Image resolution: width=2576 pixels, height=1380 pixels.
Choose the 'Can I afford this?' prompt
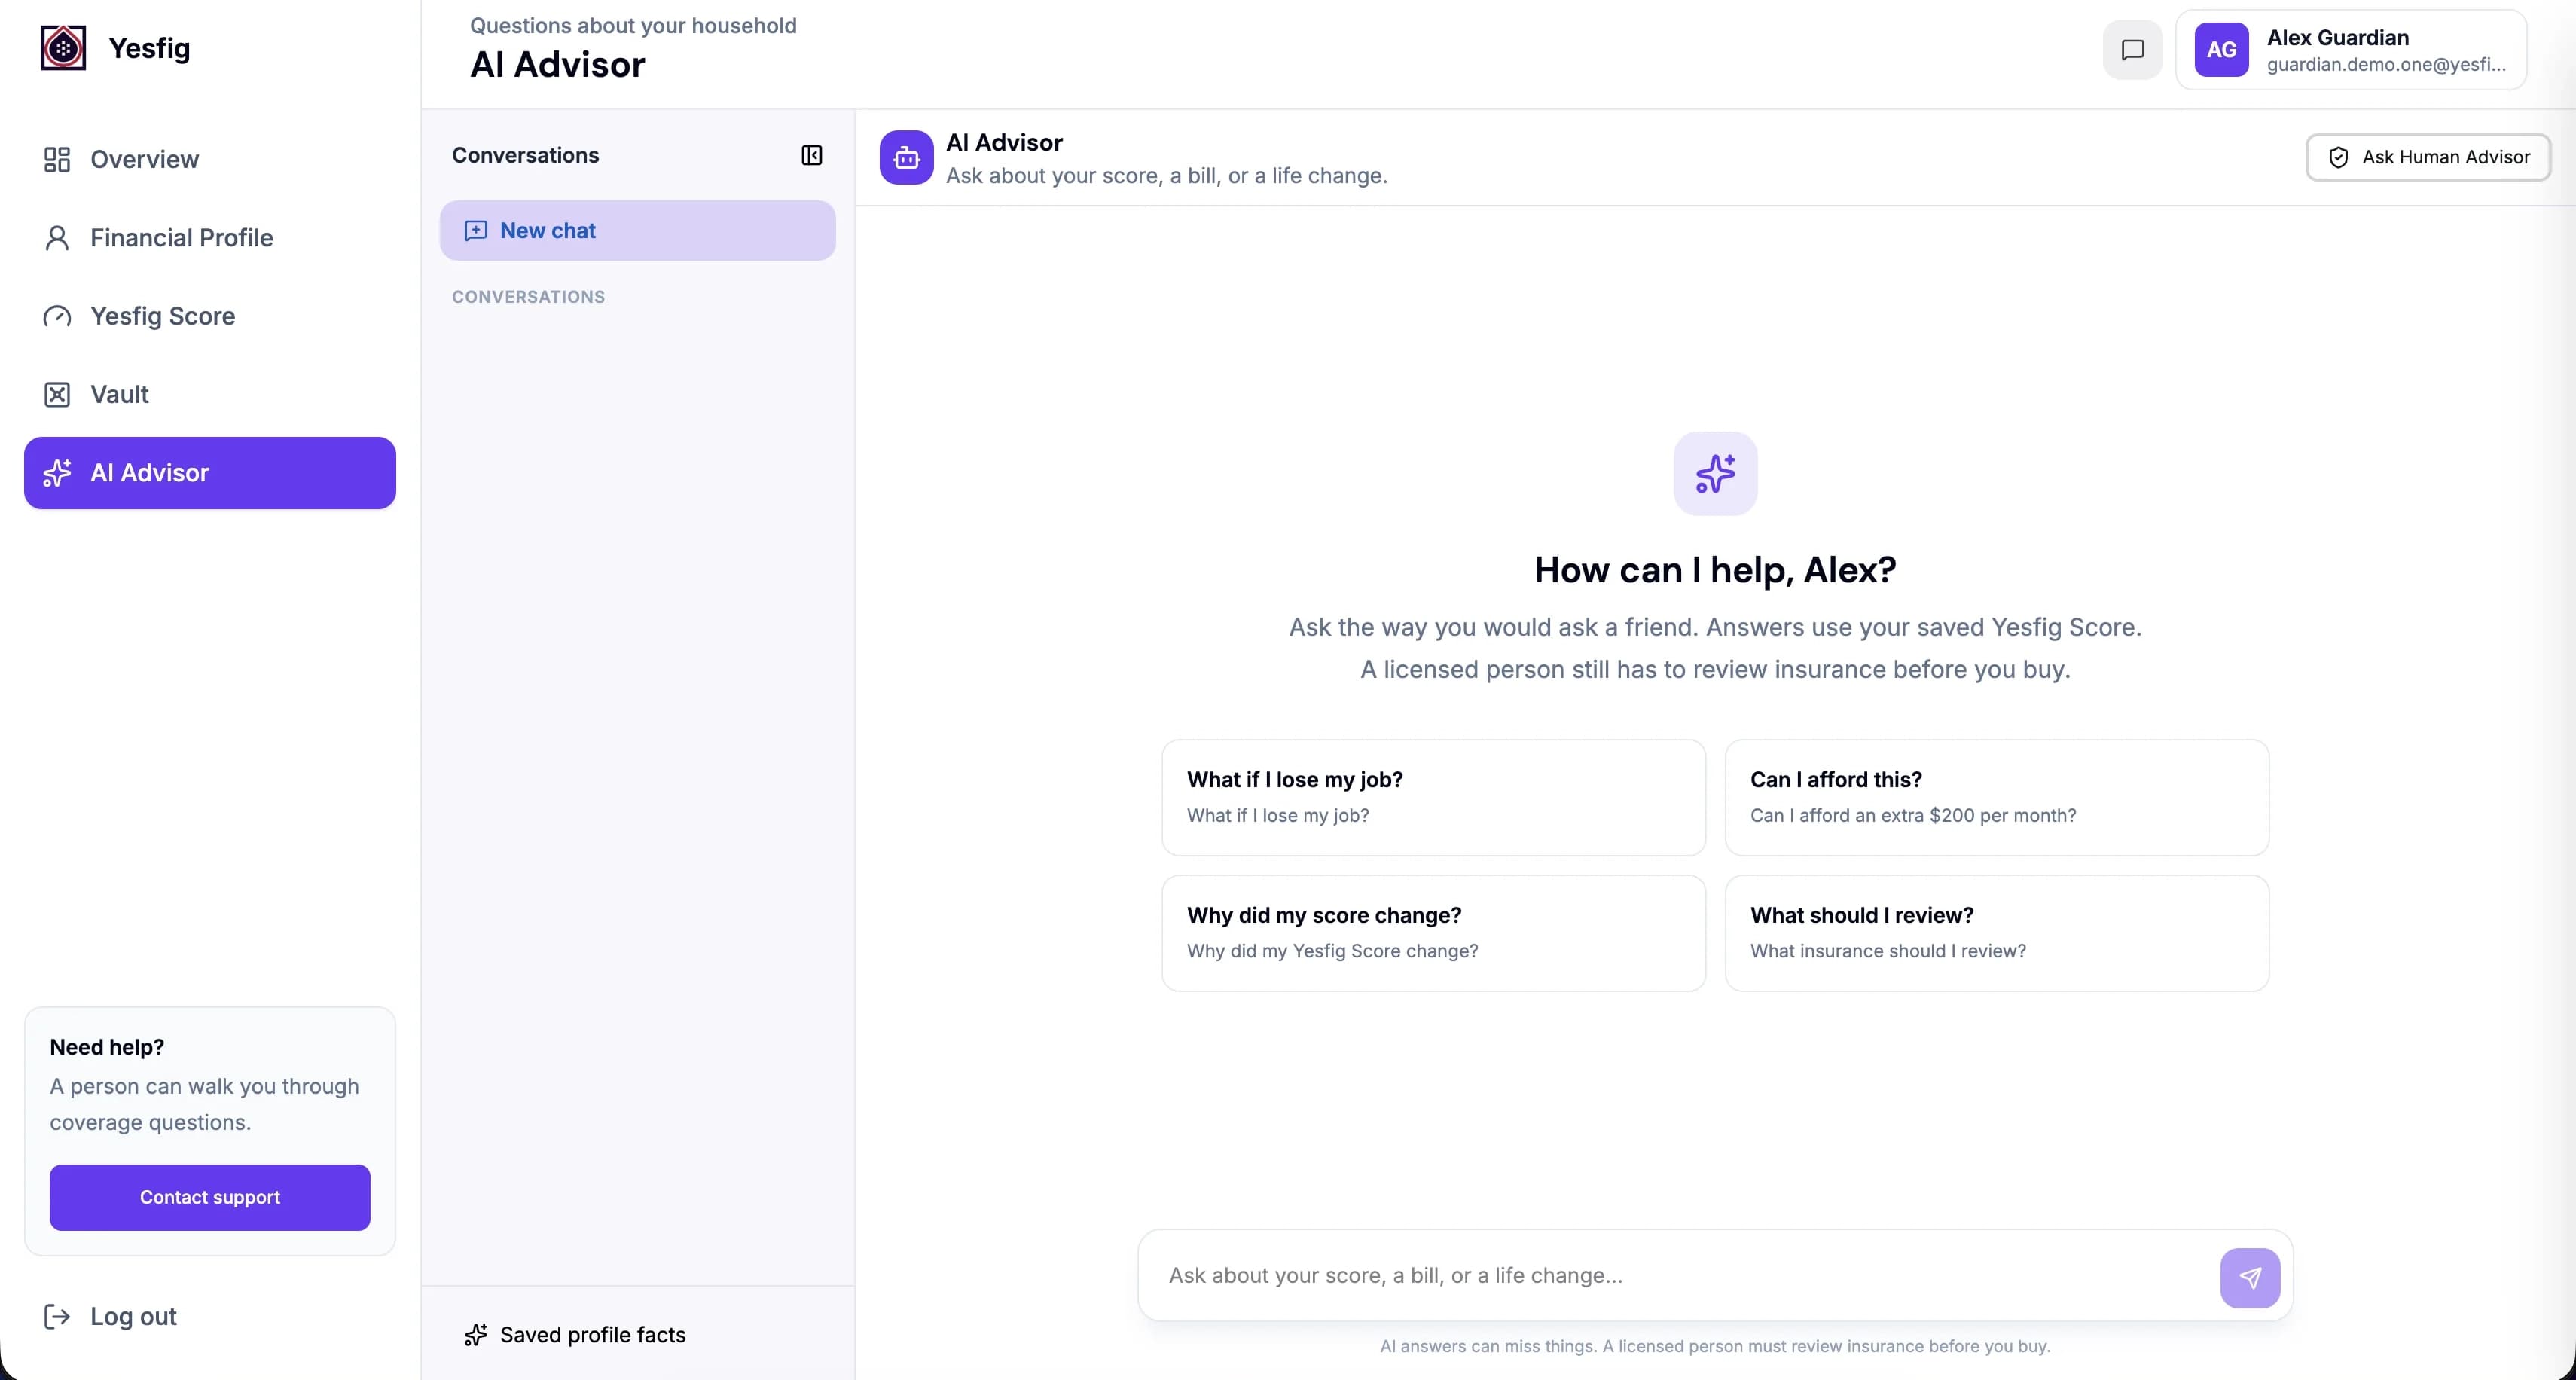(1996, 797)
